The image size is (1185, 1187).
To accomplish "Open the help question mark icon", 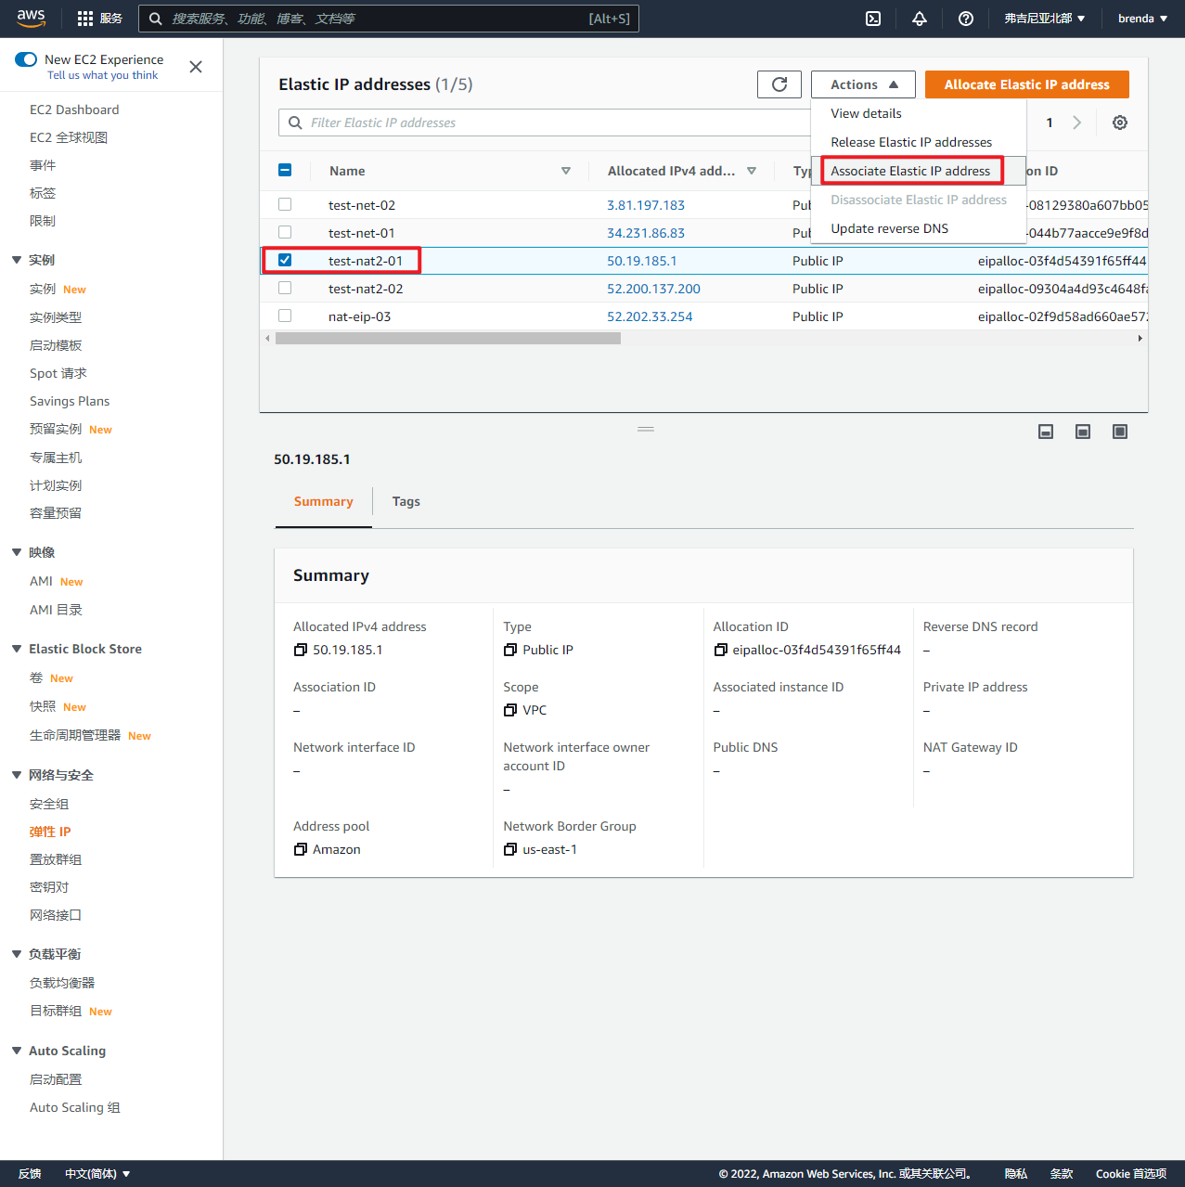I will coord(966,19).
